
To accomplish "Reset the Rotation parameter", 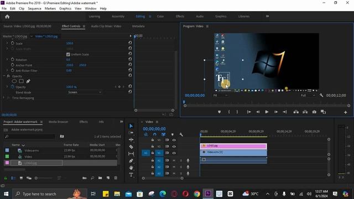I will point(130,59).
